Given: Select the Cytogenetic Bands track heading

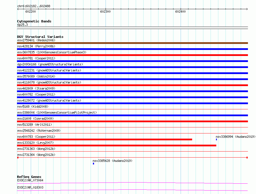Looking at the screenshot, I should point(34,21).
